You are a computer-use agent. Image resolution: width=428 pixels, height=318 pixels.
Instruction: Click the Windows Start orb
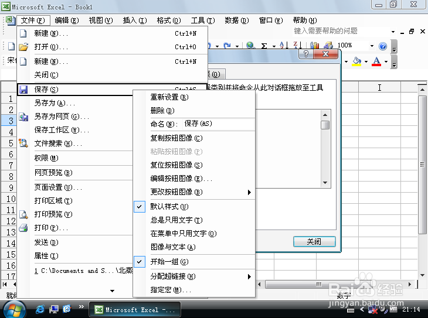[13, 310]
